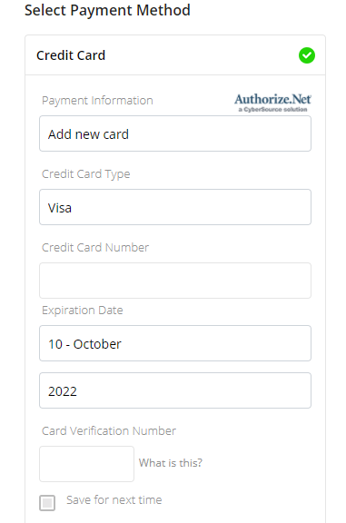
Task: Click the Expiration Date label
Action: coord(83,311)
